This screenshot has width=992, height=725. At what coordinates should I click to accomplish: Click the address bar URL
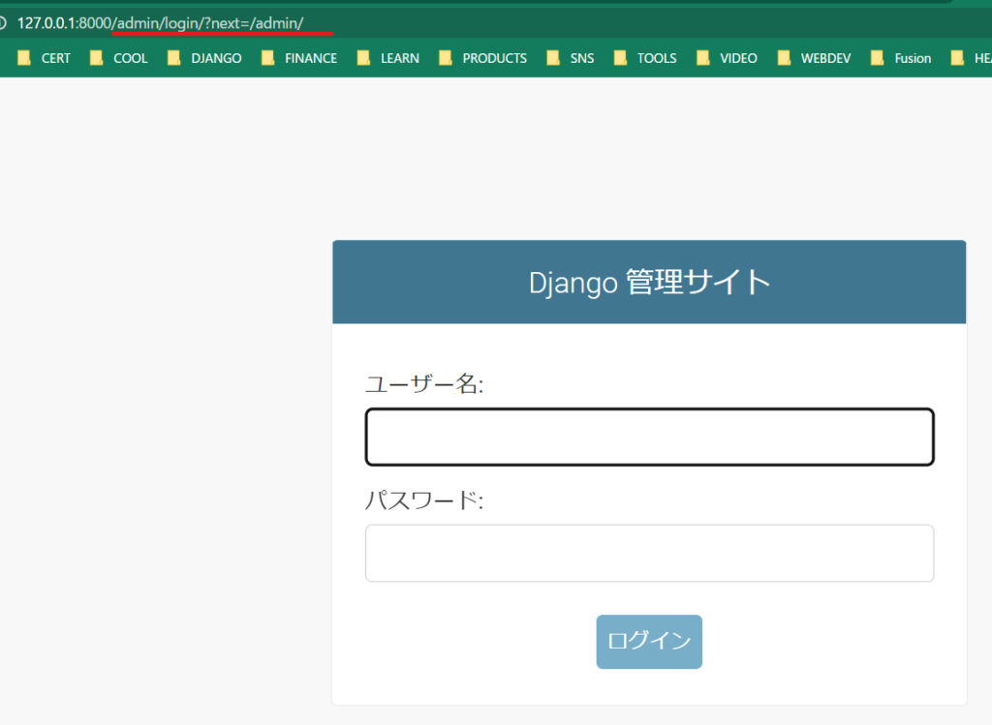(x=160, y=23)
